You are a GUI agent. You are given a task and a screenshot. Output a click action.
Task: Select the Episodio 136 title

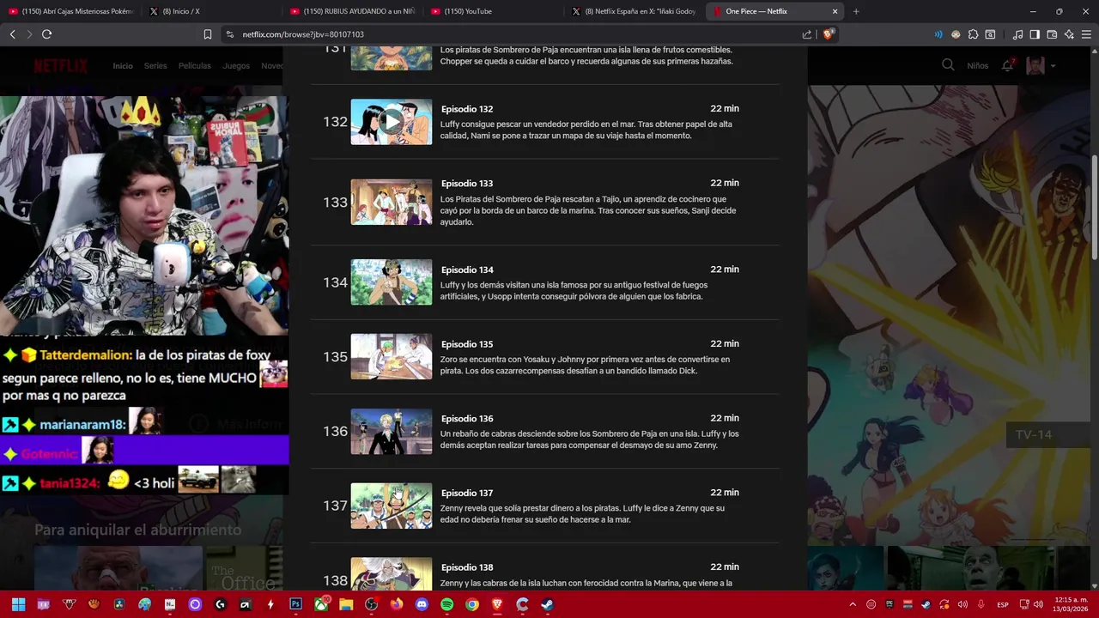click(467, 419)
